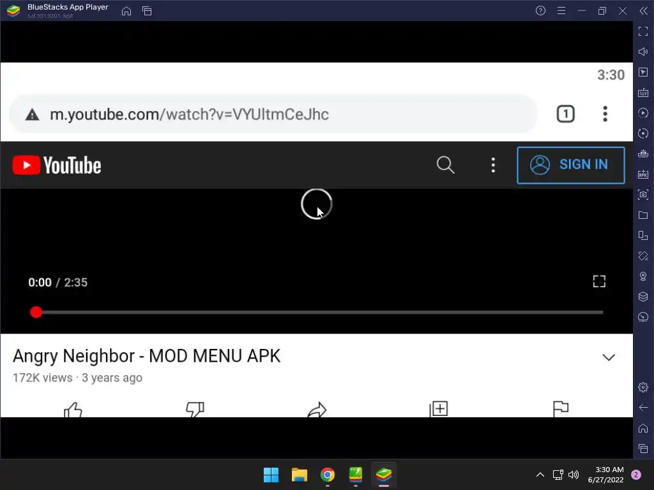Open eco mode gauge icon in sidebar
The image size is (654, 490).
[x=643, y=317]
